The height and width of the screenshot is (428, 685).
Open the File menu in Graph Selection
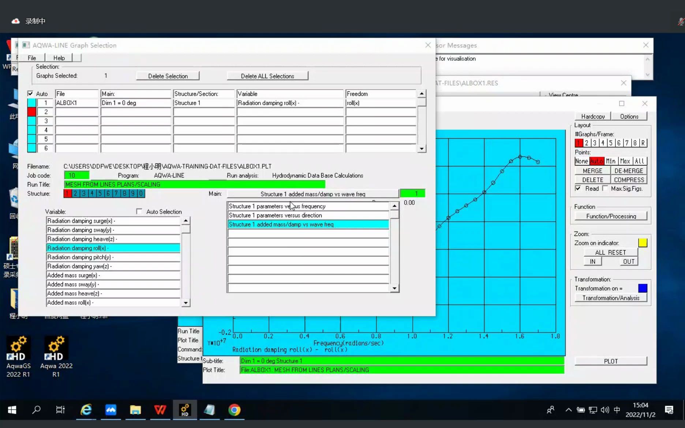pos(31,57)
